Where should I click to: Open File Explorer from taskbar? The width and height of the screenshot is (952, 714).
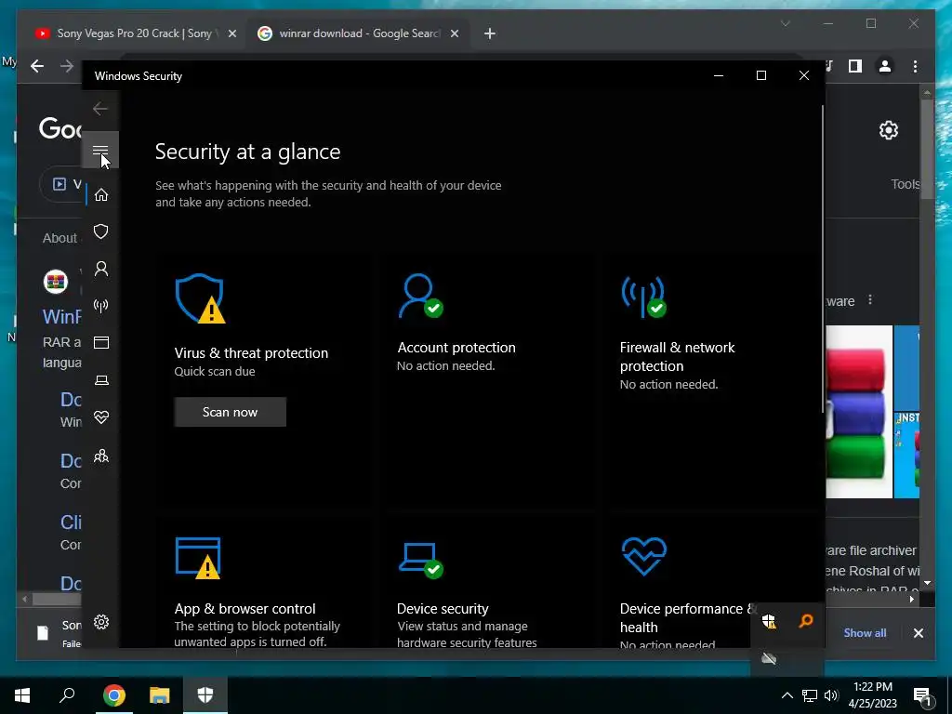[159, 695]
